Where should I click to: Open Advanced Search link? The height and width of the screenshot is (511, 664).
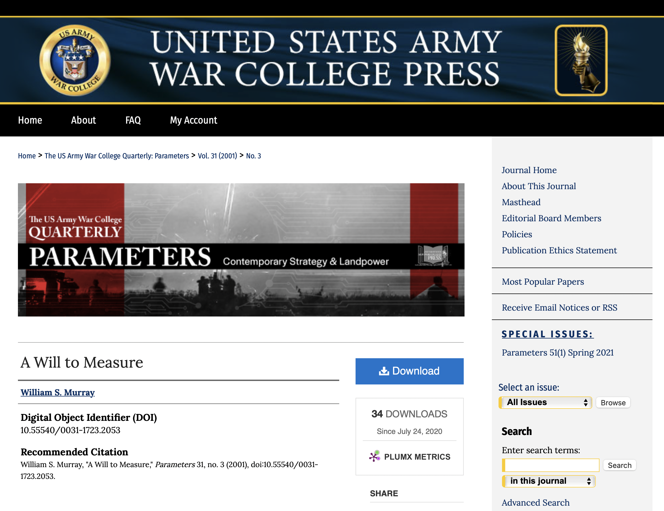pyautogui.click(x=535, y=503)
